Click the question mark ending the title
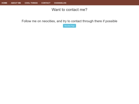 pos(86,10)
